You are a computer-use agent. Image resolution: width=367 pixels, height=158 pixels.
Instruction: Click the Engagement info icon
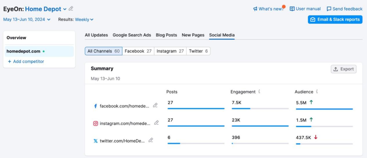[259, 92]
